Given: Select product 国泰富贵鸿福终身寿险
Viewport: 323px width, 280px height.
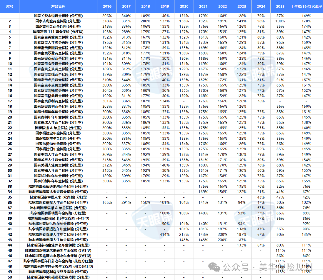Looking at the screenshot, I should pyautogui.click(x=58, y=90).
